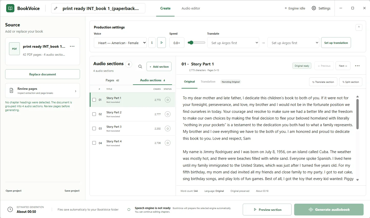Image resolution: width=370 pixels, height=218 pixels.
Task: Collapse Production settings with the caret button
Action: [x=359, y=27]
